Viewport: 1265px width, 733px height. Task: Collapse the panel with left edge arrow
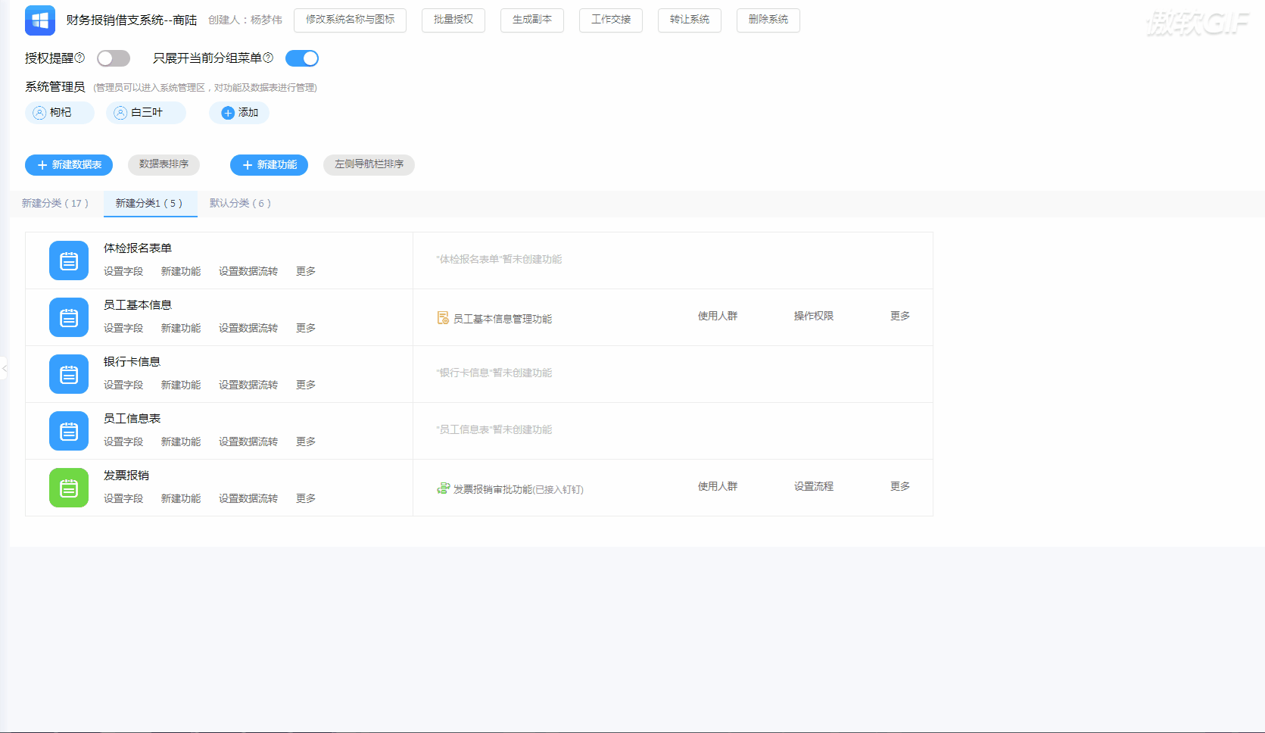(5, 369)
